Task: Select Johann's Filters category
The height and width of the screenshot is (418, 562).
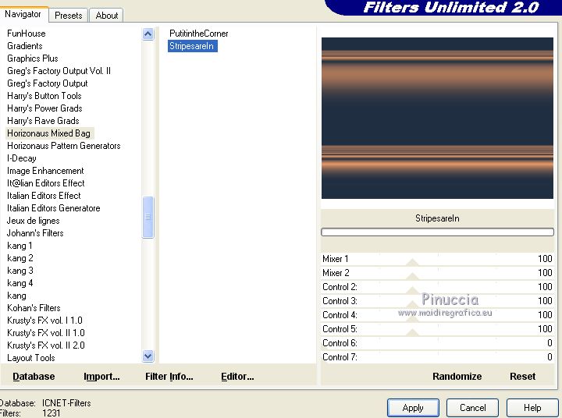Action: click(x=35, y=233)
